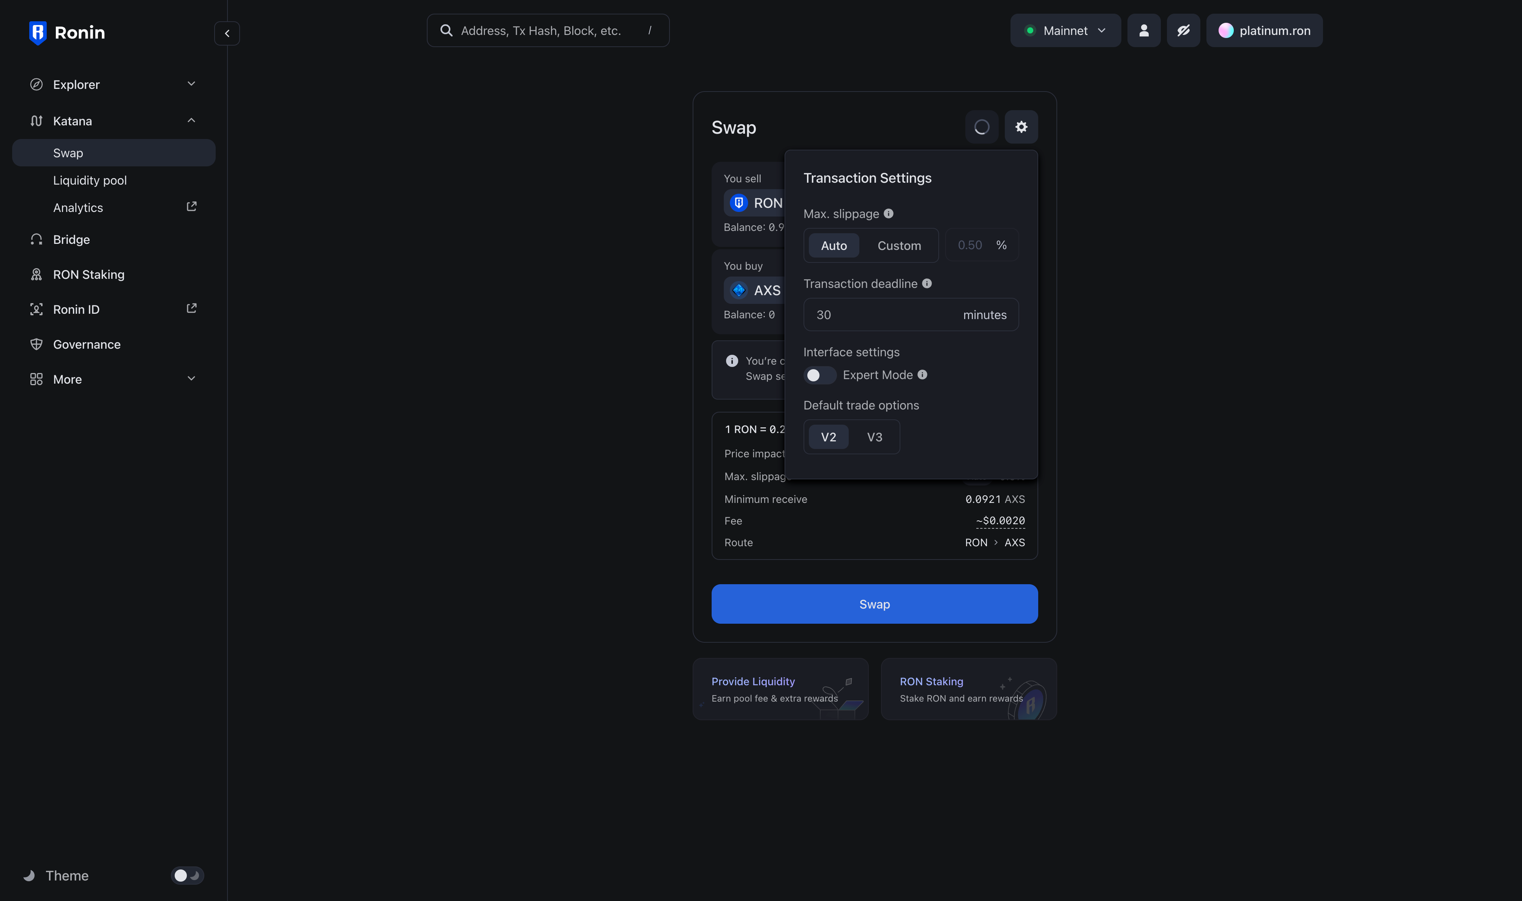The image size is (1522, 901).
Task: Click the blue Swap button
Action: coord(875,604)
